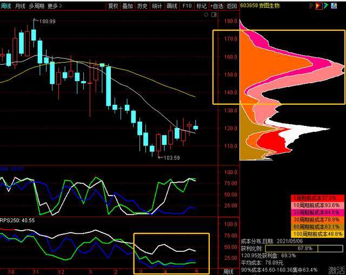Switch to the 月线 monthly chart tab
The width and height of the screenshot is (346, 275).
coord(20,6)
